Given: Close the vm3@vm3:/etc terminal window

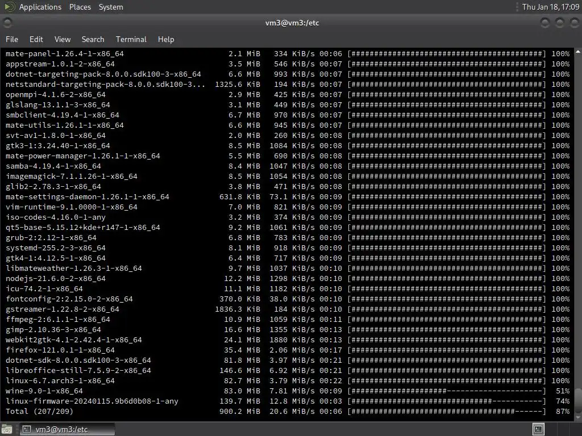Looking at the screenshot, I should 574,23.
